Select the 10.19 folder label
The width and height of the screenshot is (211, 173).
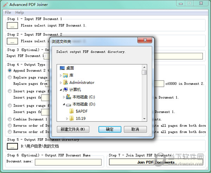point(81,118)
